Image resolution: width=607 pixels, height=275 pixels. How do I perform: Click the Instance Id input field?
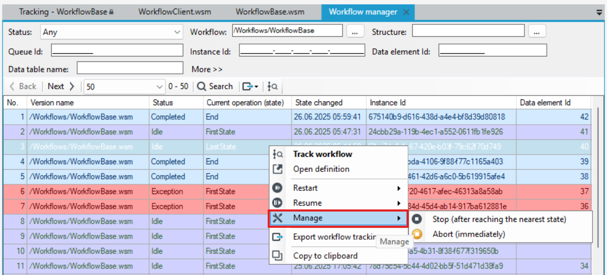point(302,50)
